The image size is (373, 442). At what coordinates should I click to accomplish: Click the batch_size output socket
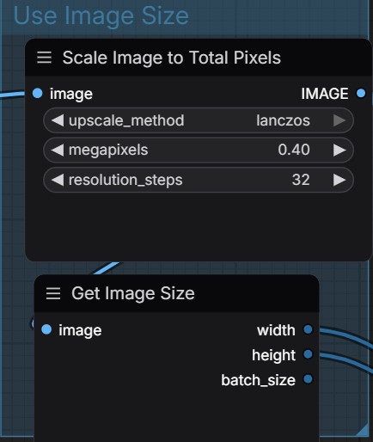click(308, 379)
